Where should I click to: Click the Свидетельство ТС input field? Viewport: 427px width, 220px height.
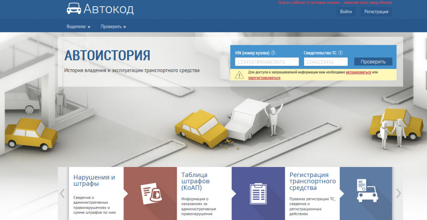[326, 62]
